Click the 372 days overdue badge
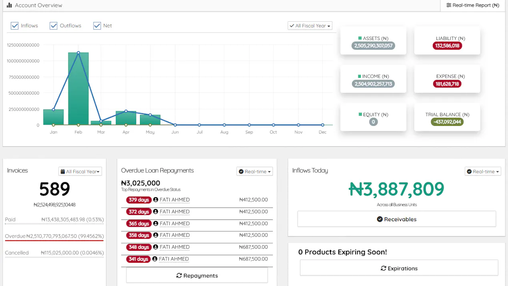Viewport: 508px width, 286px height. (138, 211)
